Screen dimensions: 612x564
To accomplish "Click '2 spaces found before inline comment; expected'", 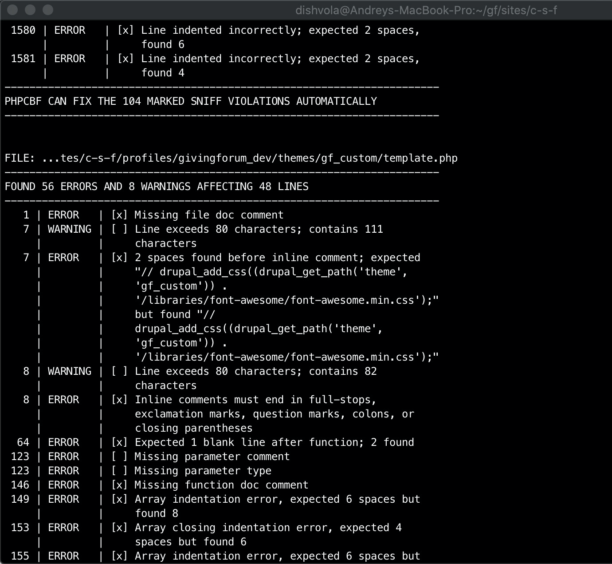I will tap(277, 258).
